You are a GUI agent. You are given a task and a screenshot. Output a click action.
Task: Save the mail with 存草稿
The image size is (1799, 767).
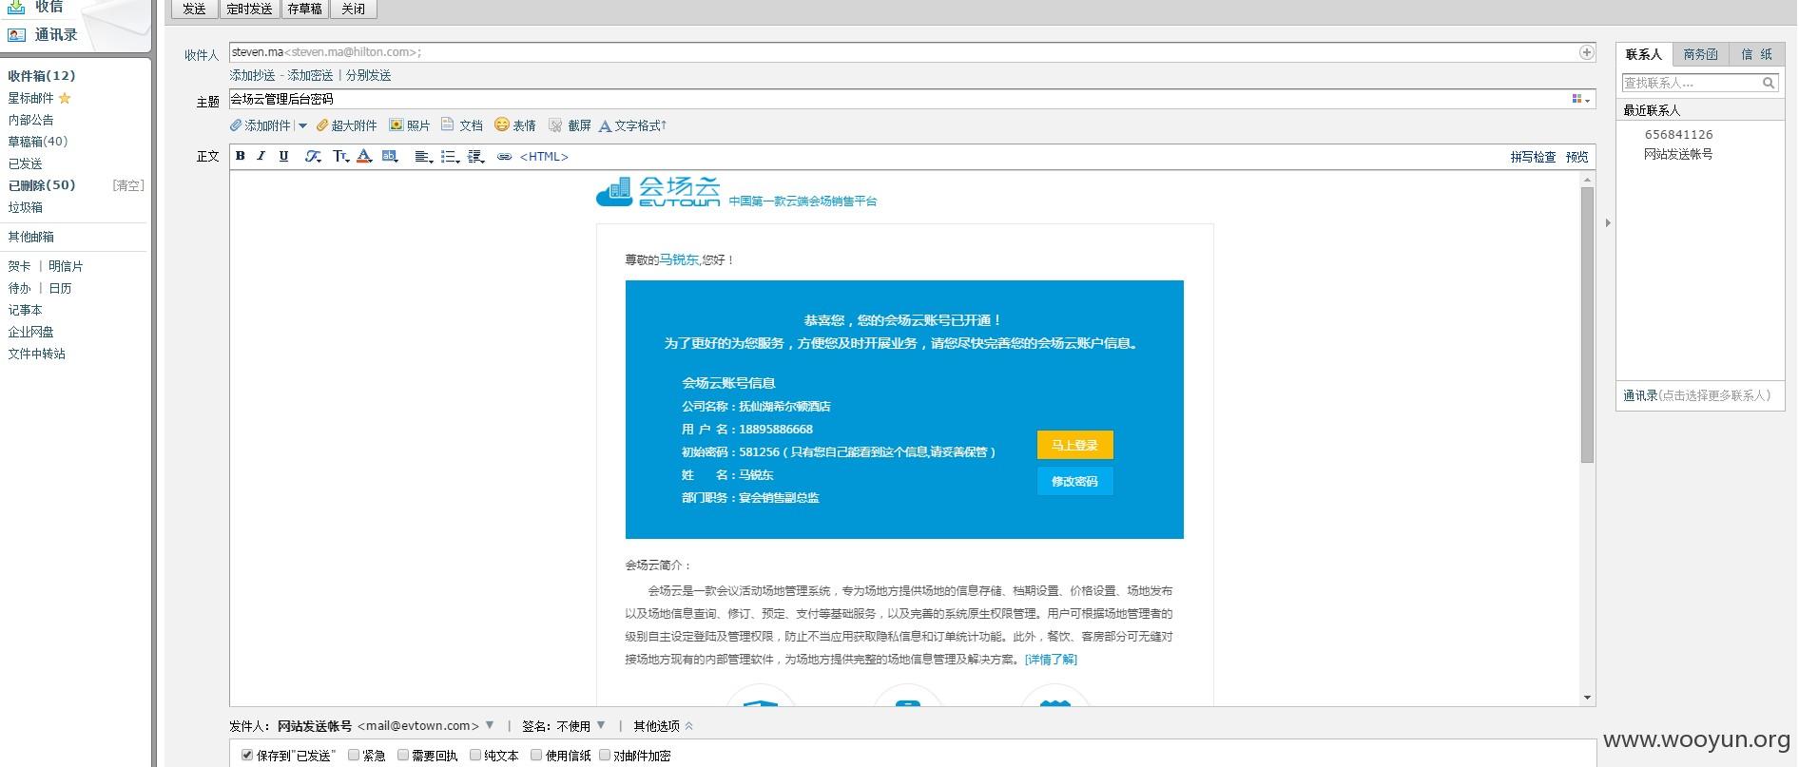pos(304,9)
